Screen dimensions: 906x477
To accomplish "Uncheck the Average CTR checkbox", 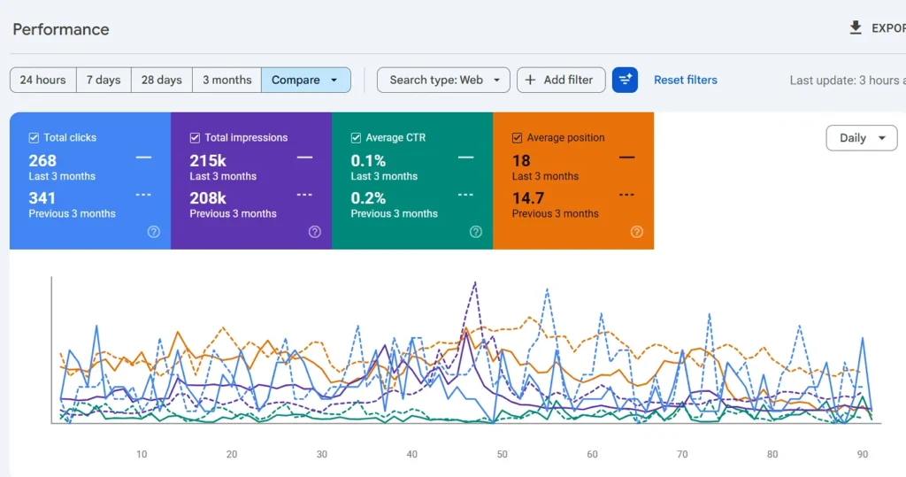I will (x=356, y=137).
